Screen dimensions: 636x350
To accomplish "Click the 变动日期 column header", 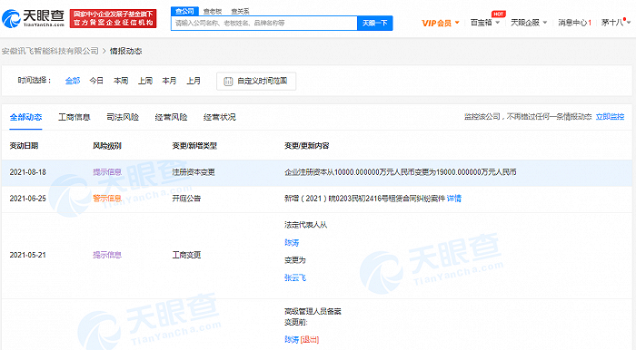I will point(24,146).
